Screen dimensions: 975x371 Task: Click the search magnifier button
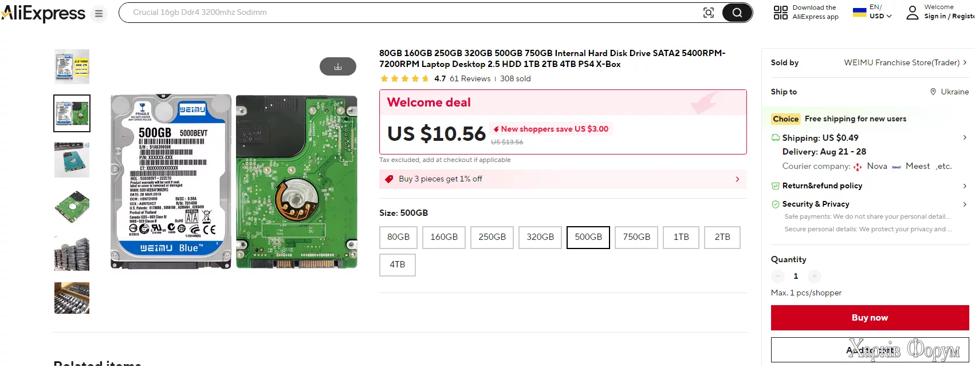[x=737, y=13]
